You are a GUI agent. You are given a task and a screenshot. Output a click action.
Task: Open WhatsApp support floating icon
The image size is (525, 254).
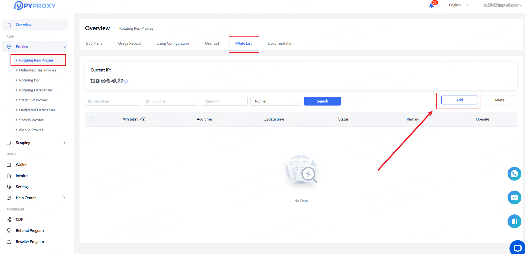[514, 174]
